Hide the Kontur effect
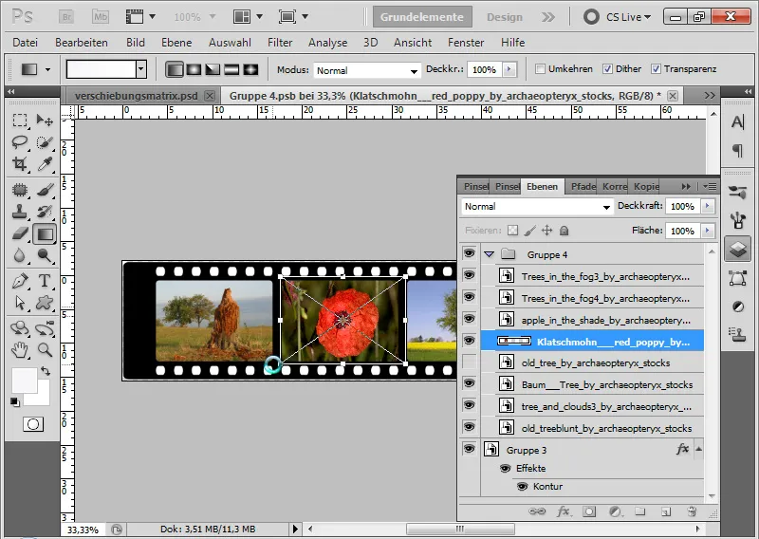759x539 pixels. coord(522,486)
